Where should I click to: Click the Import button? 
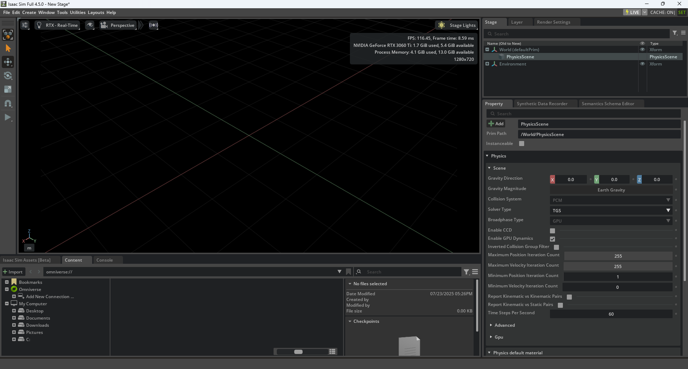click(13, 272)
